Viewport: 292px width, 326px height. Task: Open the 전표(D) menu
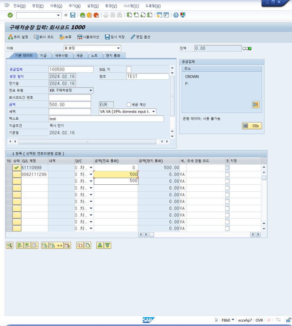tap(19, 6)
